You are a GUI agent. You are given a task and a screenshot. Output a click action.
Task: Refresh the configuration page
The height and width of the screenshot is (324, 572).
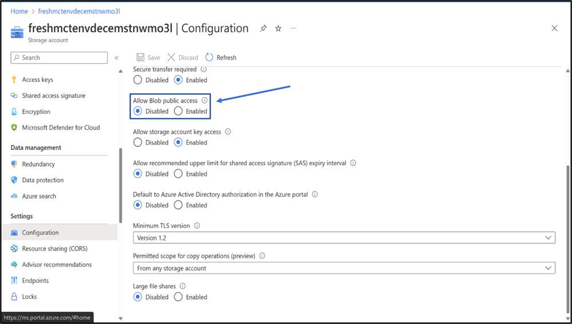pos(220,57)
